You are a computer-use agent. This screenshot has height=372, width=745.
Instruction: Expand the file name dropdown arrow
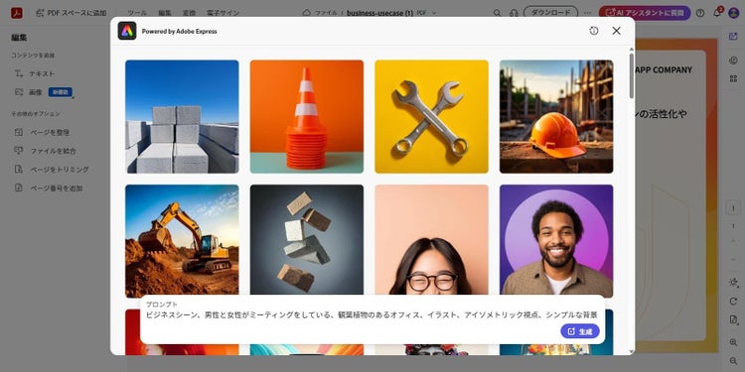(434, 13)
